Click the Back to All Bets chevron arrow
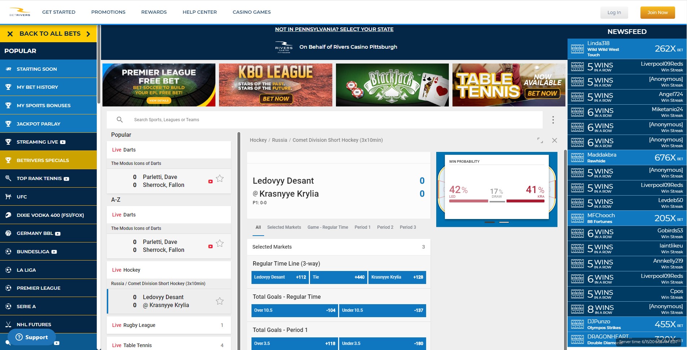The width and height of the screenshot is (687, 350). pos(88,34)
